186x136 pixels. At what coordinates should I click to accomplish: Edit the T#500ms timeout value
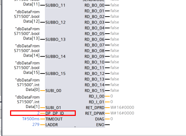click(x=31, y=119)
